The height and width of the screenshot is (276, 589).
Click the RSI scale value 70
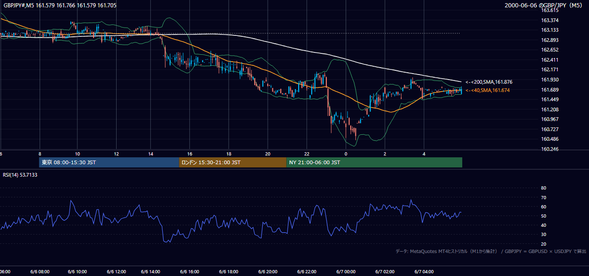point(544,197)
